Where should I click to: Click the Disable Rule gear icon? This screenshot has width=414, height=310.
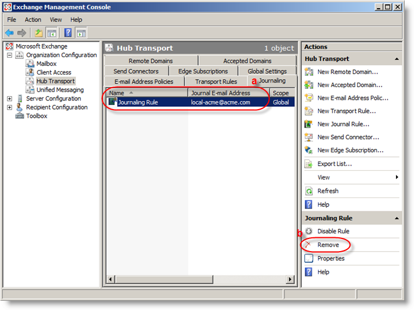coord(309,231)
